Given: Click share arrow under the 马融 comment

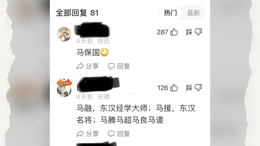Looking at the screenshot, I should click(x=80, y=134).
